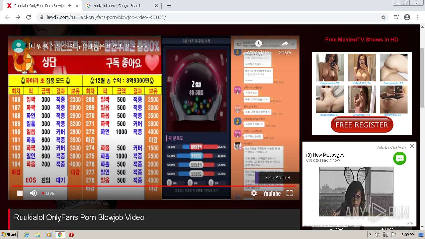Minimize the Chrome window
425x239 pixels.
pyautogui.click(x=397, y=3)
